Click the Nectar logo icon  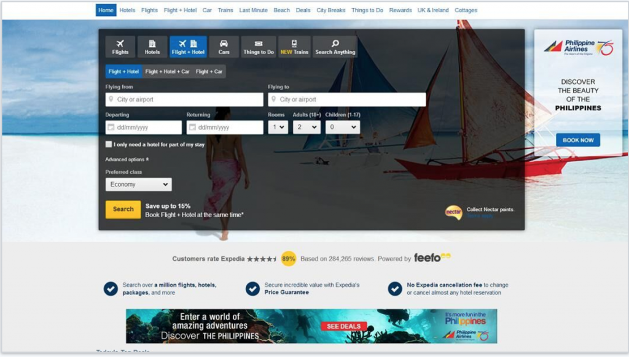click(454, 212)
